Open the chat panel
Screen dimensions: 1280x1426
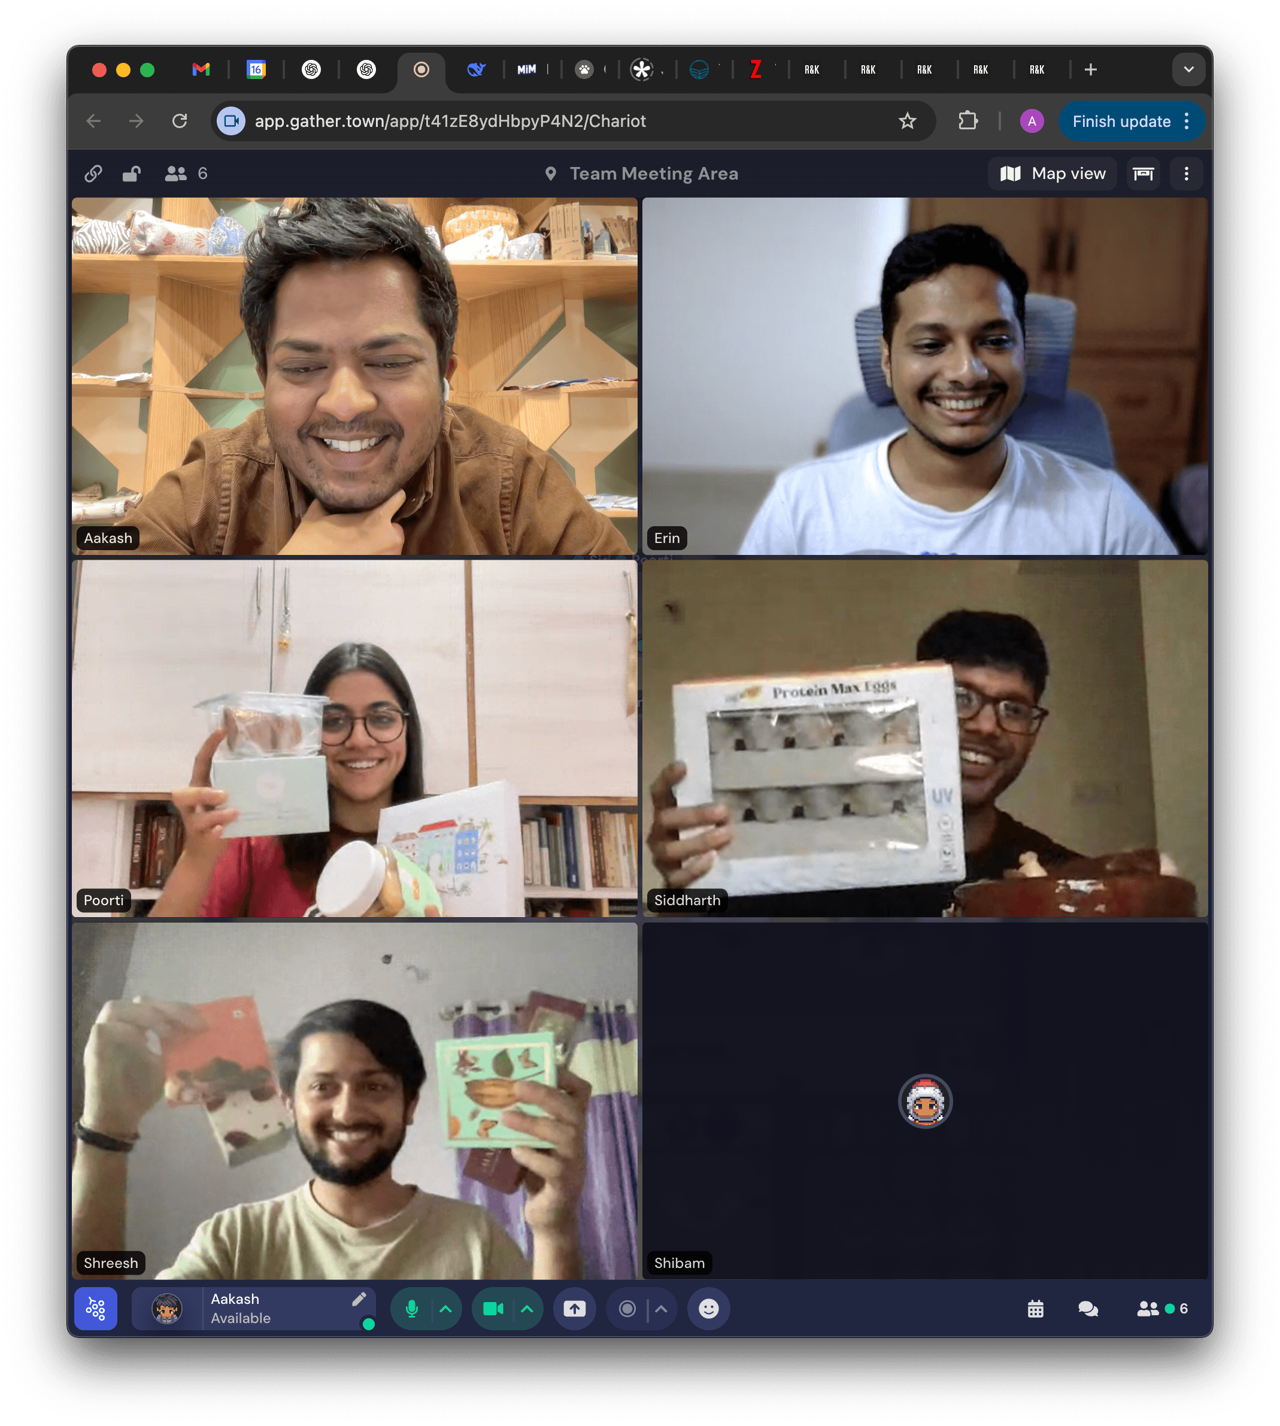click(1088, 1309)
